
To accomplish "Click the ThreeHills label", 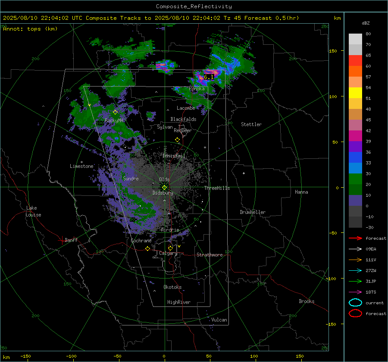I will click(217, 188).
